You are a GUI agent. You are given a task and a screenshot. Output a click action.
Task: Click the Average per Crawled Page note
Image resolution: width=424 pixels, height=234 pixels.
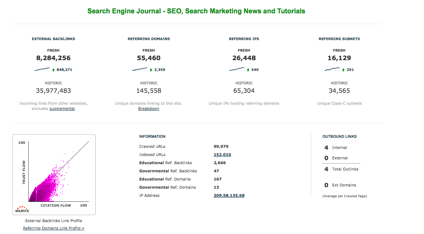click(344, 196)
